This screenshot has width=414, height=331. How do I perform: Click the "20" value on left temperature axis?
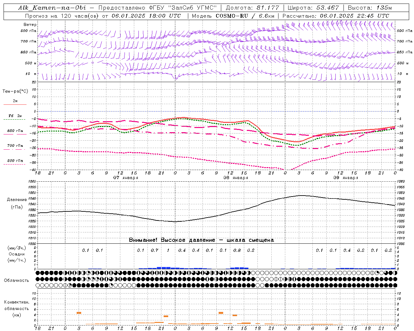34,82
